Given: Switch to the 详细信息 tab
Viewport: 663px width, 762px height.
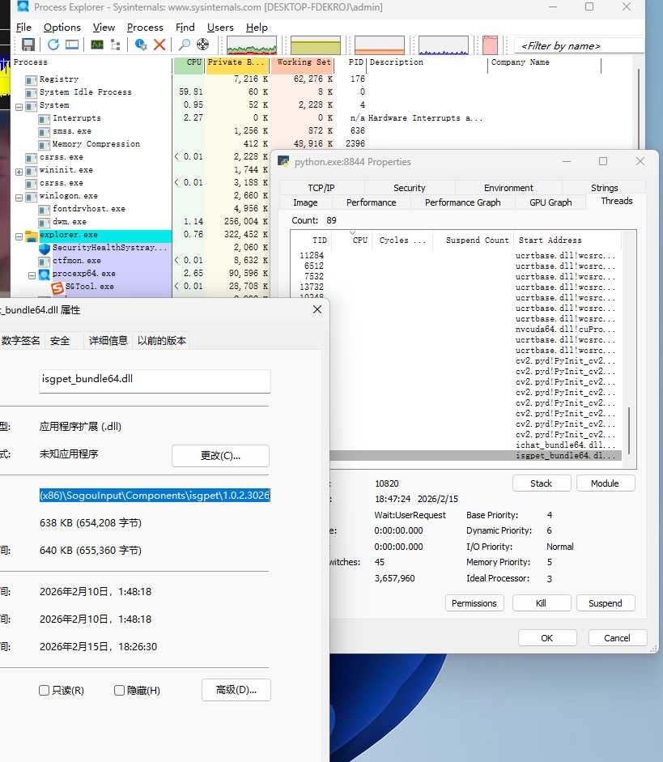Looking at the screenshot, I should tap(108, 341).
